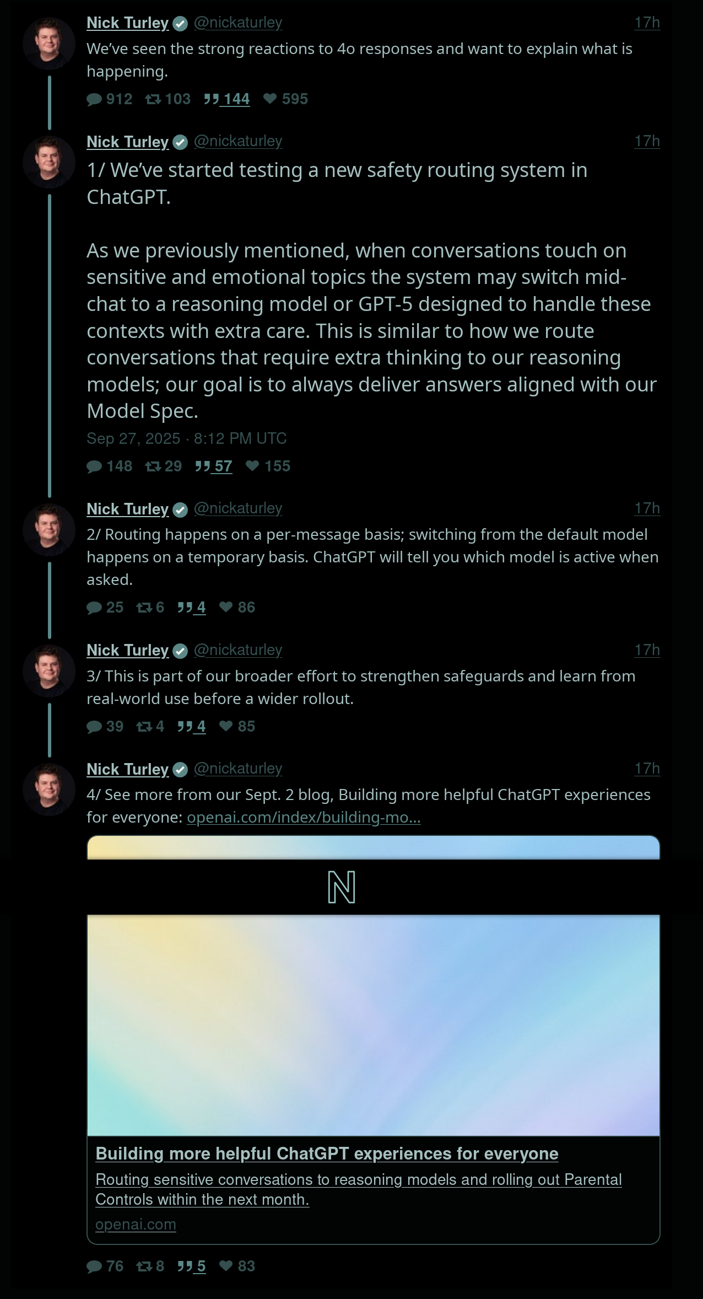The image size is (703, 1299).
Task: Click the heart icon showing 595 likes
Action: 269,99
